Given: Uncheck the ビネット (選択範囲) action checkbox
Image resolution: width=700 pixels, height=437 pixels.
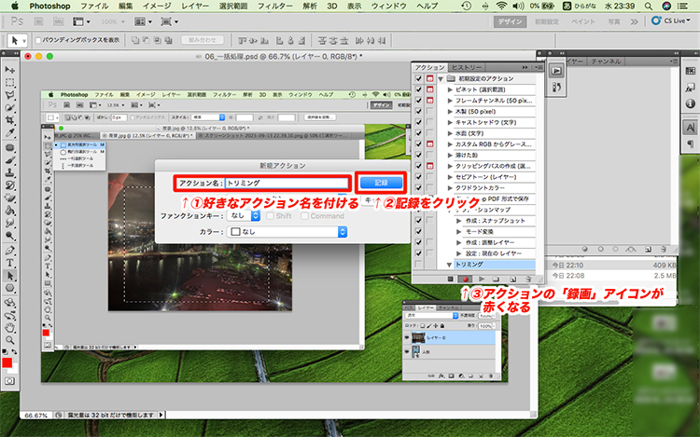Looking at the screenshot, I should click(x=418, y=89).
